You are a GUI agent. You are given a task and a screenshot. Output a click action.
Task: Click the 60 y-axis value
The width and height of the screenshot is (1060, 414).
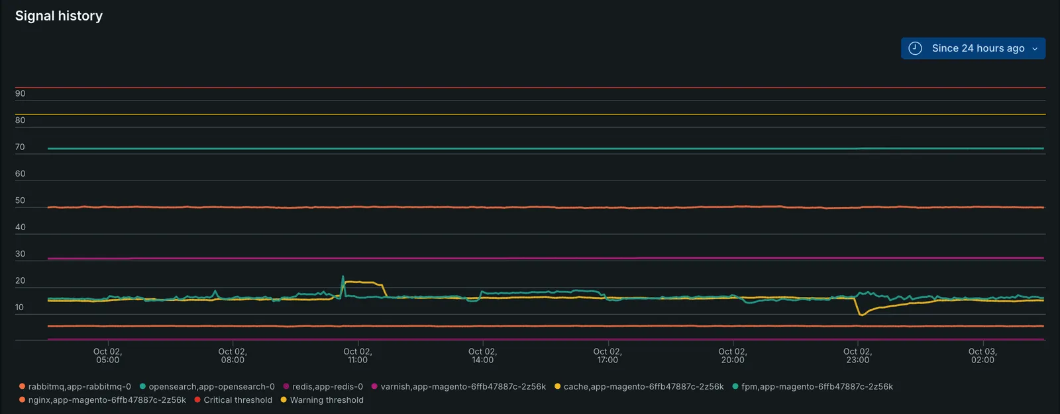21,174
